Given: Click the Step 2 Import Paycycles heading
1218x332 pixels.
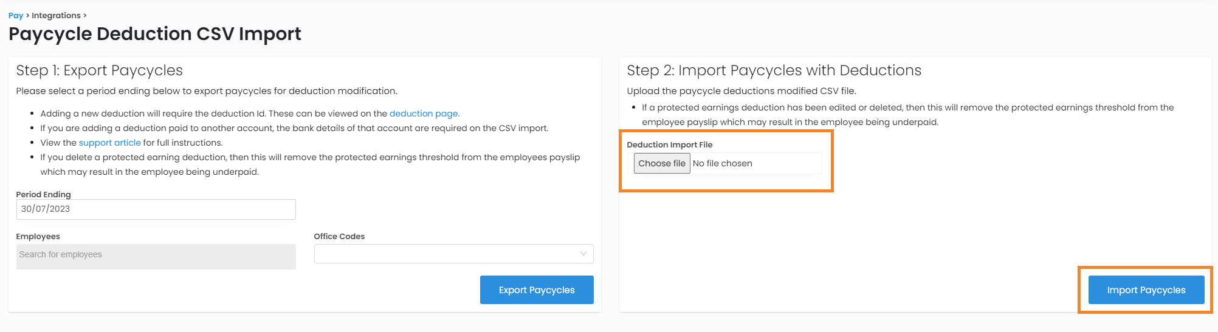Looking at the screenshot, I should click(x=774, y=70).
